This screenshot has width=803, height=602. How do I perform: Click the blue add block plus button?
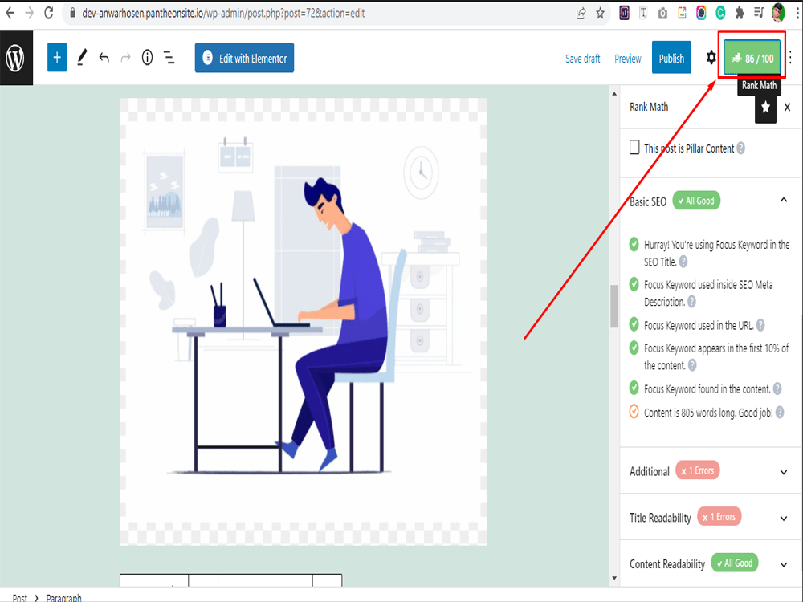(x=57, y=58)
